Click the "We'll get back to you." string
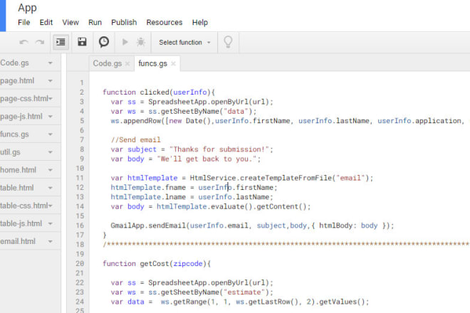The image size is (470, 313). pyautogui.click(x=207, y=159)
